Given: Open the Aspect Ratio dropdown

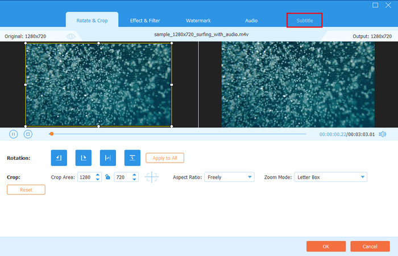Looking at the screenshot, I should coord(229,177).
